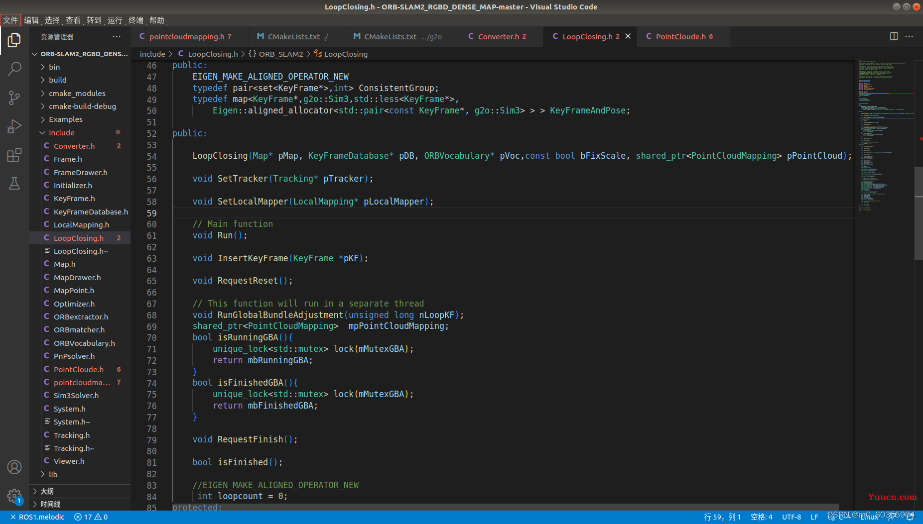This screenshot has height=524, width=923.
Task: Open Viewer.h in the file tree
Action: tap(80, 461)
